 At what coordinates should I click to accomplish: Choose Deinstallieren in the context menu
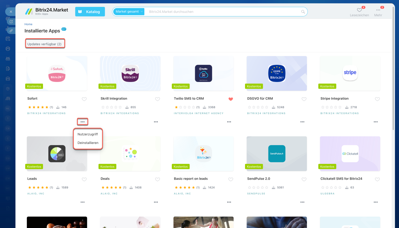tap(88, 143)
